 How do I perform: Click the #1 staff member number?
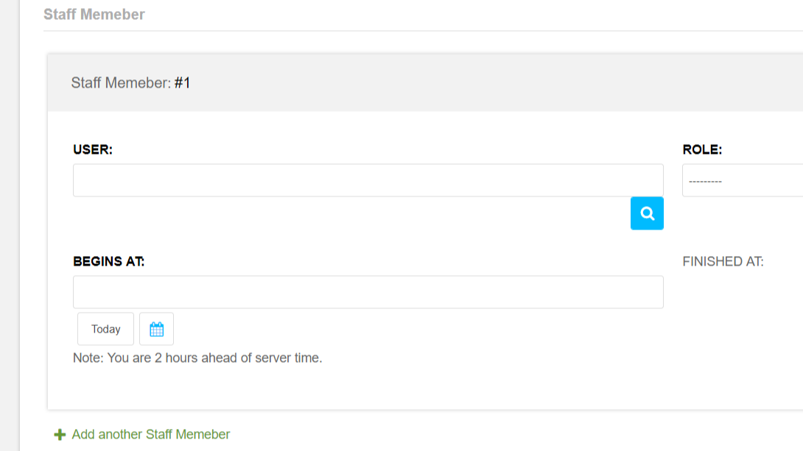click(x=182, y=82)
